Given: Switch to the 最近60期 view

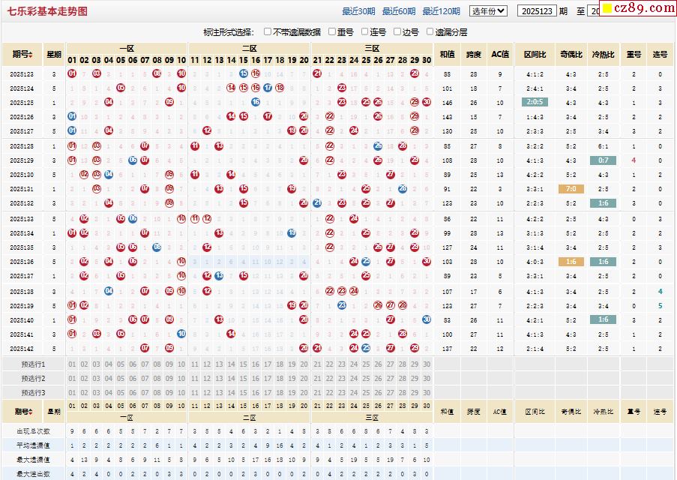Looking at the screenshot, I should coord(398,11).
